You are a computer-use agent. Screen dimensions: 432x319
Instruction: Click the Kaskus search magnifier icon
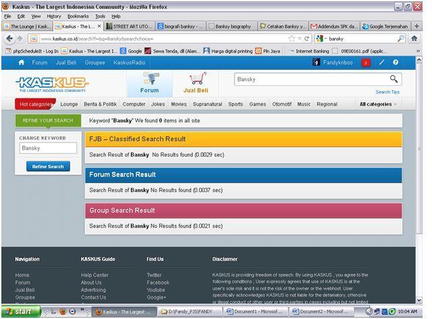[x=394, y=79]
